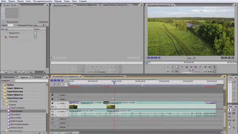Click Set Encore chapter marker in timeline
Viewport: 238px width, 134px height.
click(58, 84)
